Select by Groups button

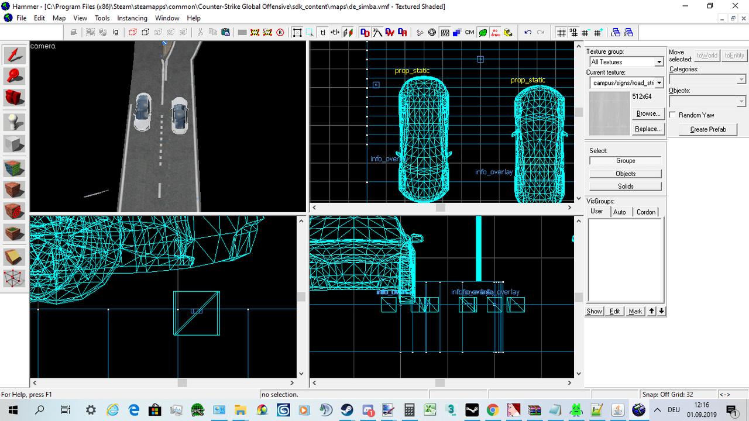click(626, 161)
